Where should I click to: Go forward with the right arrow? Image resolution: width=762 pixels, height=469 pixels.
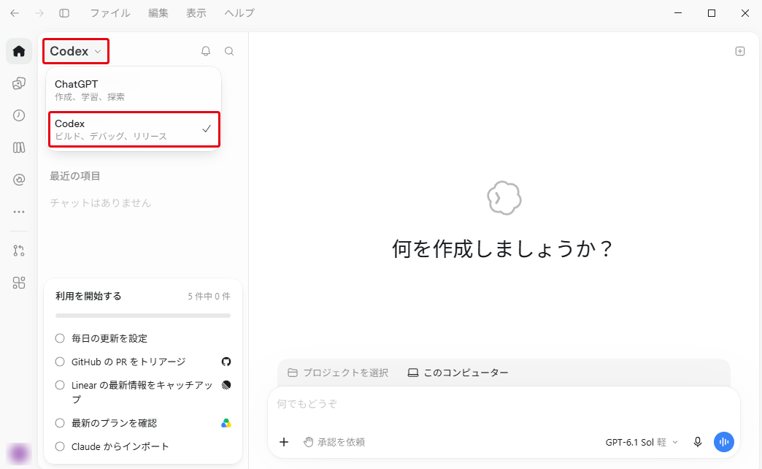tap(39, 13)
